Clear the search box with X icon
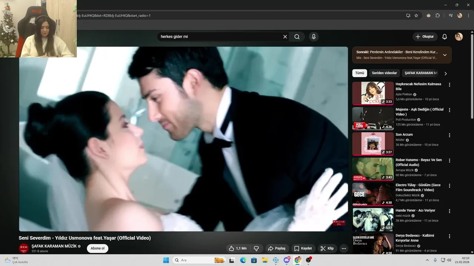The image size is (474, 266). point(285,37)
